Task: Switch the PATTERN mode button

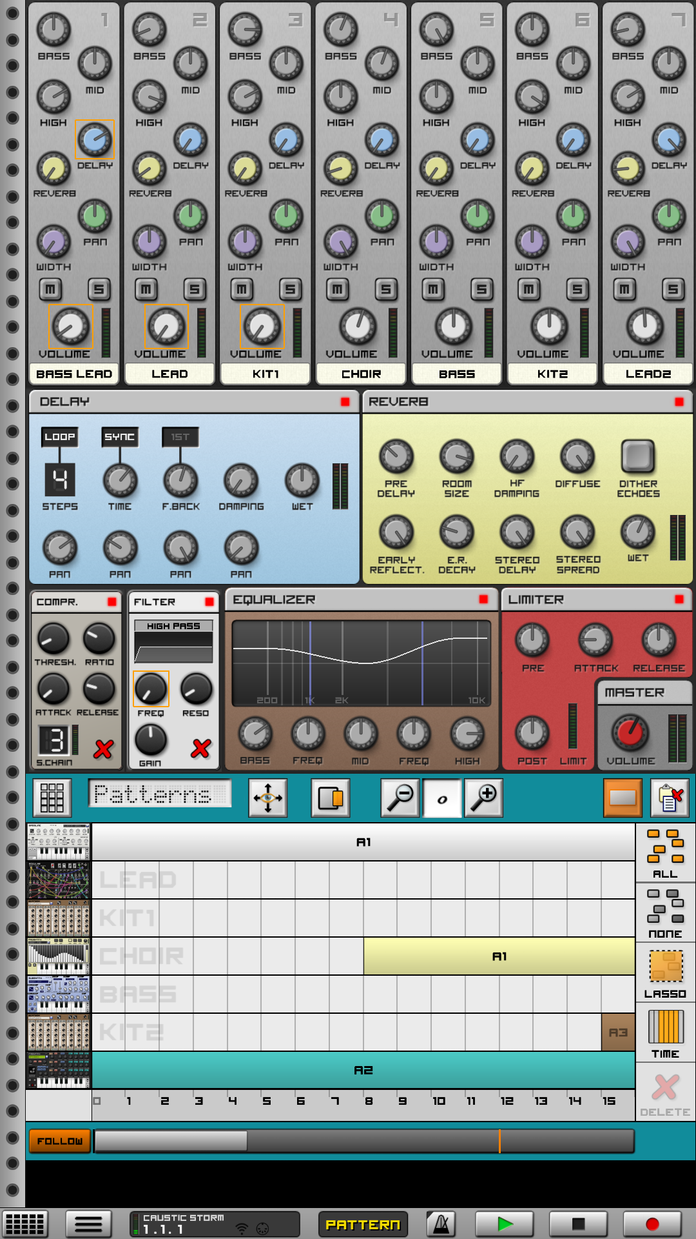Action: pos(363,1224)
